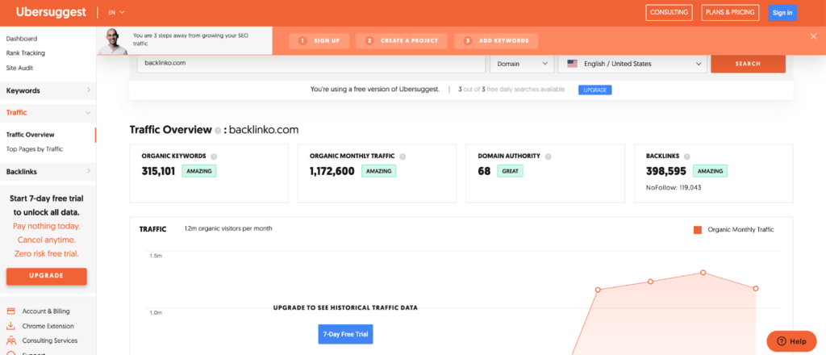Click info icon beside Domain Authority
Viewport: 826px width, 355px height.
(548, 157)
